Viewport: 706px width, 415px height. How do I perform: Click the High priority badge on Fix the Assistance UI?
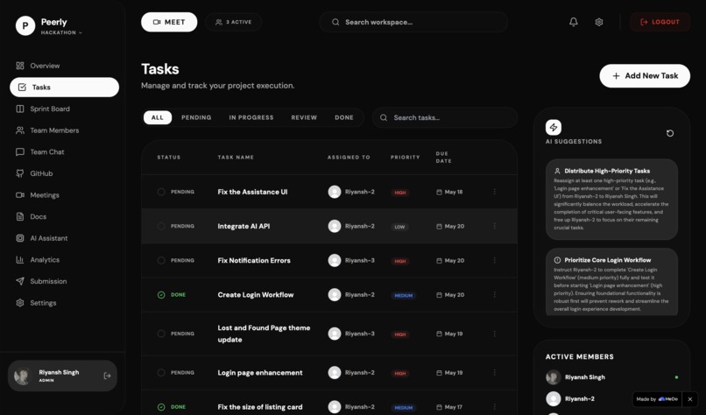pos(399,193)
